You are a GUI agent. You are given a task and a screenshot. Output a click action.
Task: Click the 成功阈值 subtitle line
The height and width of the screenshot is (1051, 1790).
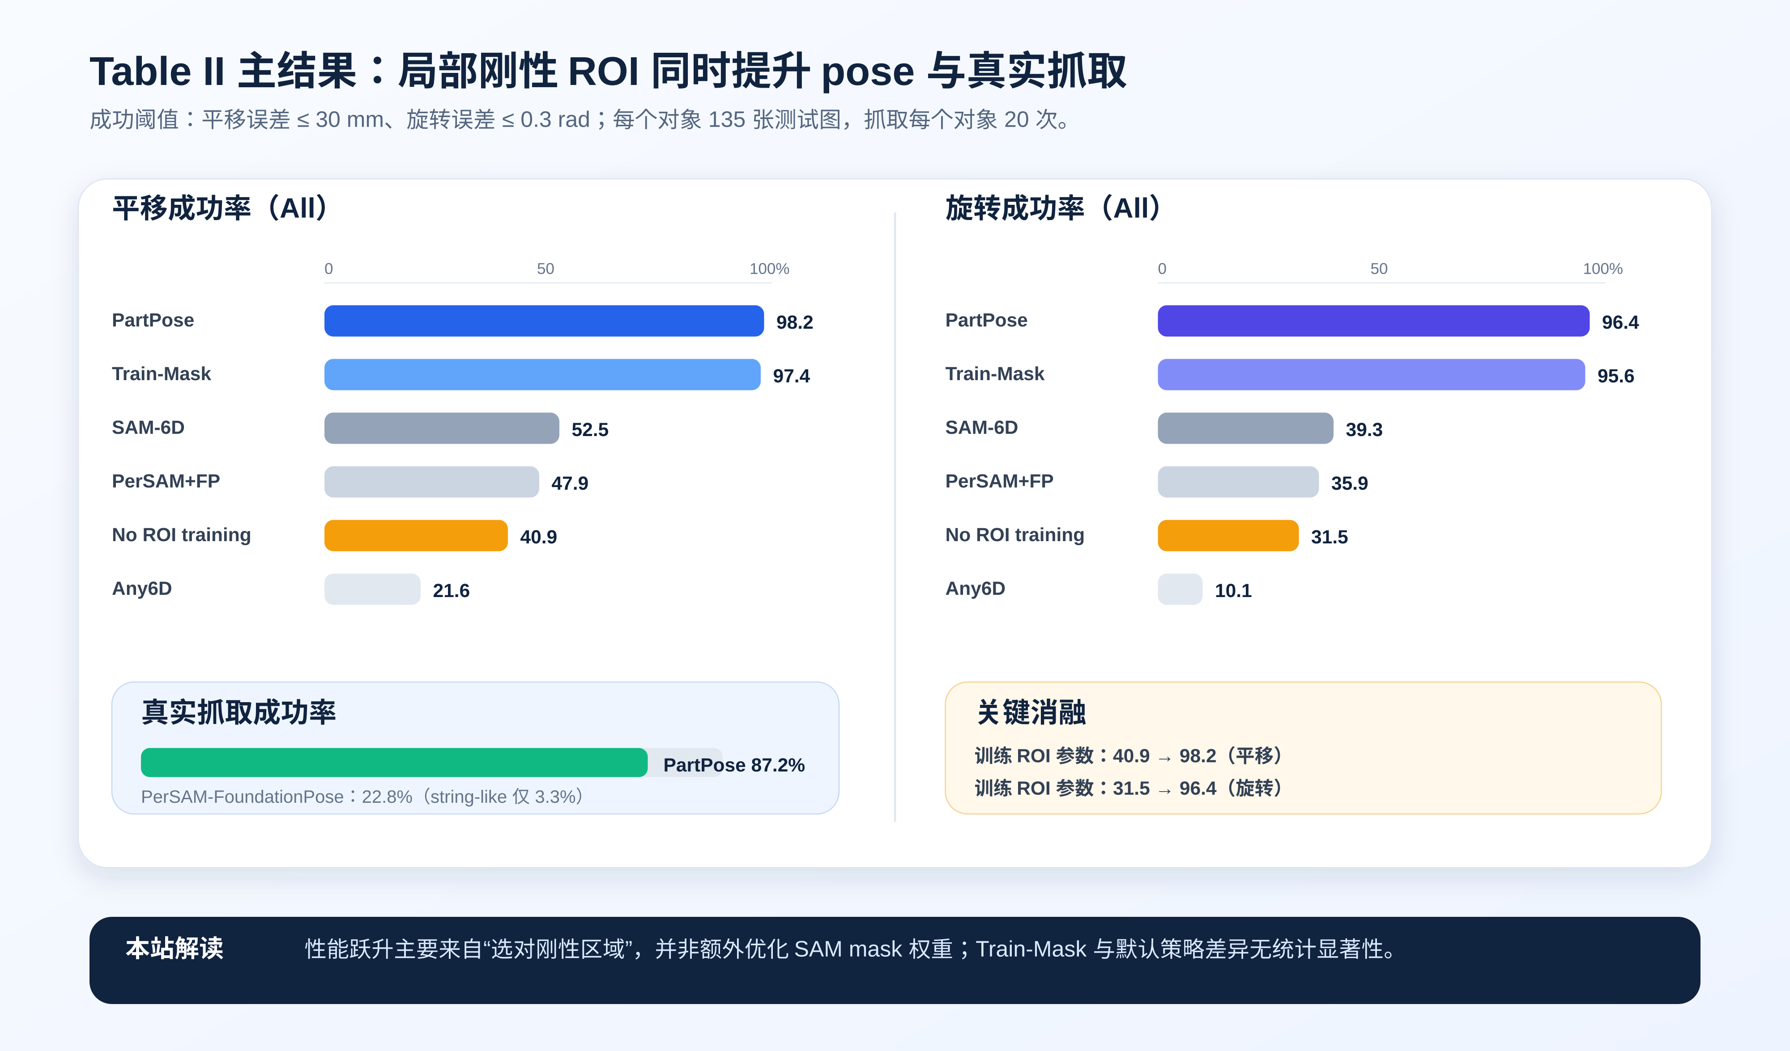click(580, 119)
